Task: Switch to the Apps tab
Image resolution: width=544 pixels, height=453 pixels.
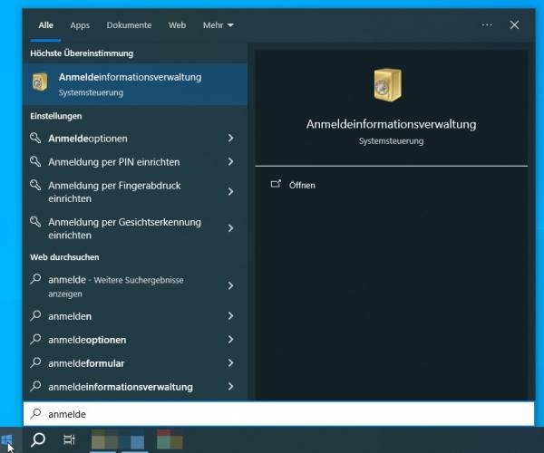Action: coord(80,25)
